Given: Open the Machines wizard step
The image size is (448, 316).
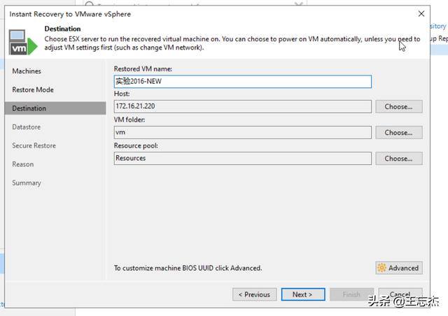Looking at the screenshot, I should 27,71.
